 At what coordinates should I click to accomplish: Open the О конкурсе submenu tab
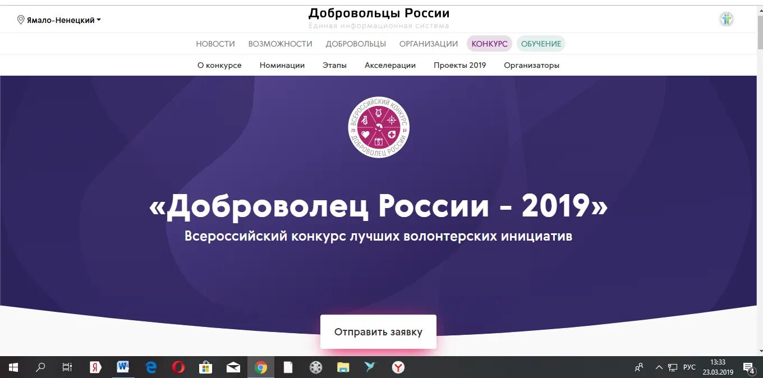point(219,65)
